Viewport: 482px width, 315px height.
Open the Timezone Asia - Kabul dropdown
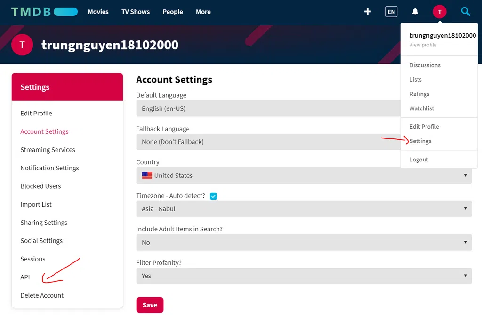[304, 209]
